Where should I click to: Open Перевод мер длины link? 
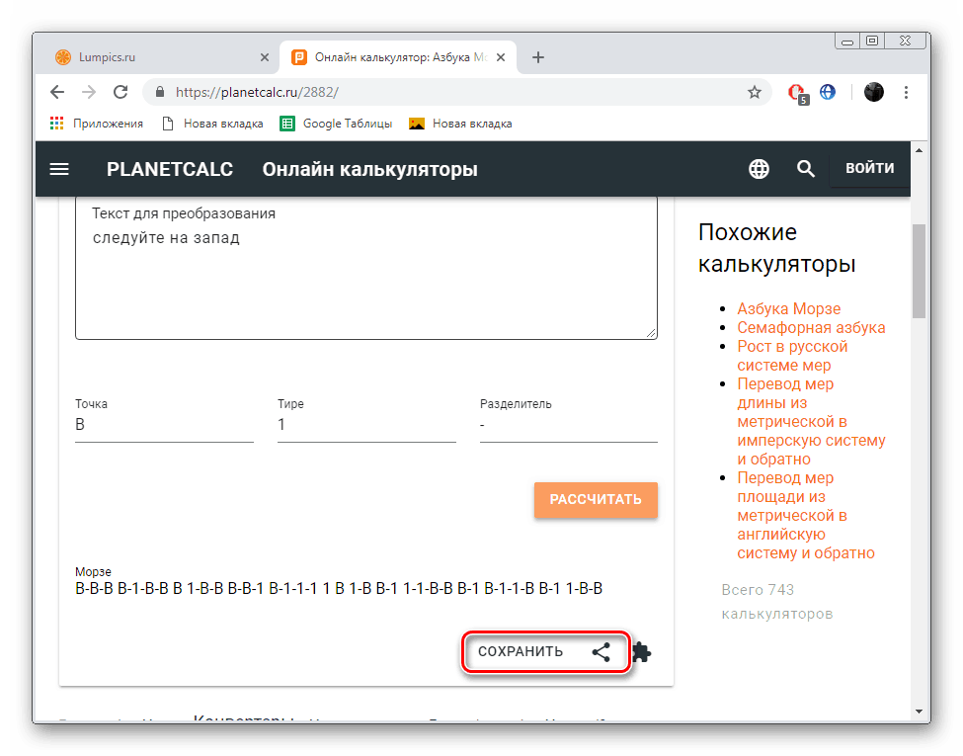pos(811,422)
